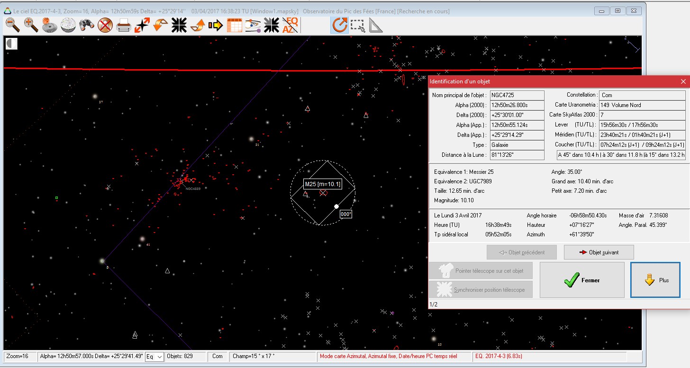Select the set-square angle measuring tool
The height and width of the screenshot is (368, 690).
click(x=376, y=25)
